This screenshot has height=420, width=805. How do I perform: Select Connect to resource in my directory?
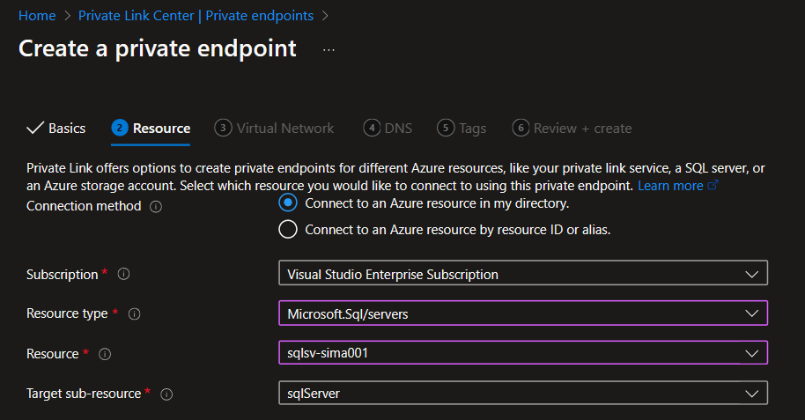(x=288, y=203)
